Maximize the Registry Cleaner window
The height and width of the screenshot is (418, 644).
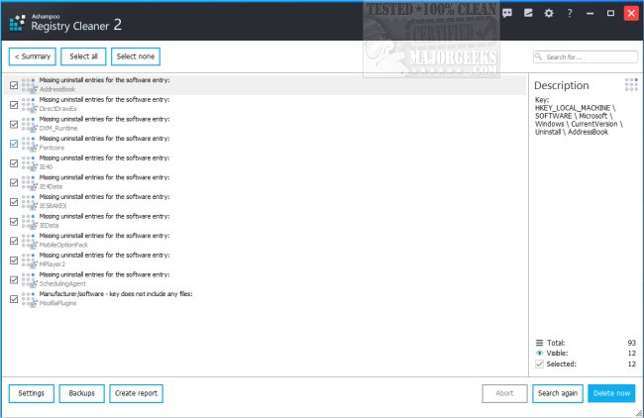[610, 13]
